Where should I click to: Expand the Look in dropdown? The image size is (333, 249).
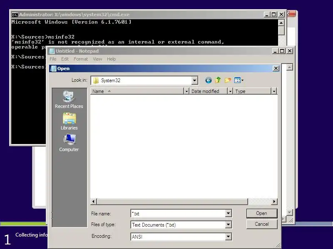(x=194, y=81)
